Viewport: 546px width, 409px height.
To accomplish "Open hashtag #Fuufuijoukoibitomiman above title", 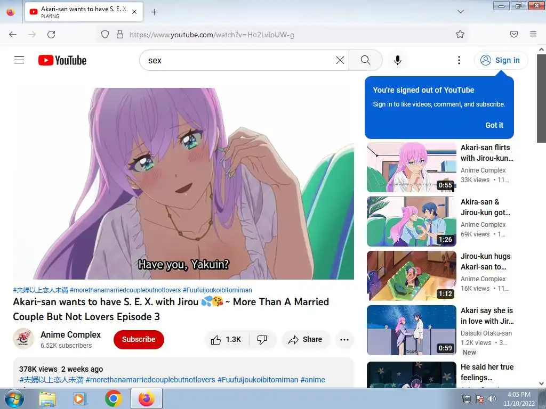I will click(218, 290).
